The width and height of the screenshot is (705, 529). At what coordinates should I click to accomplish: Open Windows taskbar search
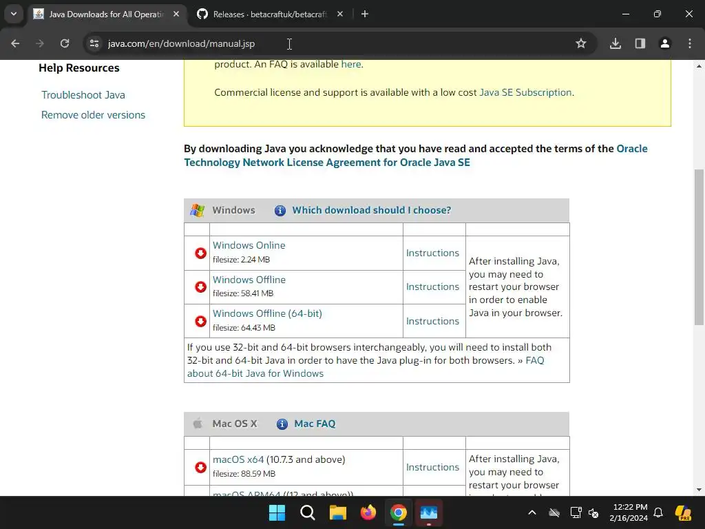tap(308, 512)
